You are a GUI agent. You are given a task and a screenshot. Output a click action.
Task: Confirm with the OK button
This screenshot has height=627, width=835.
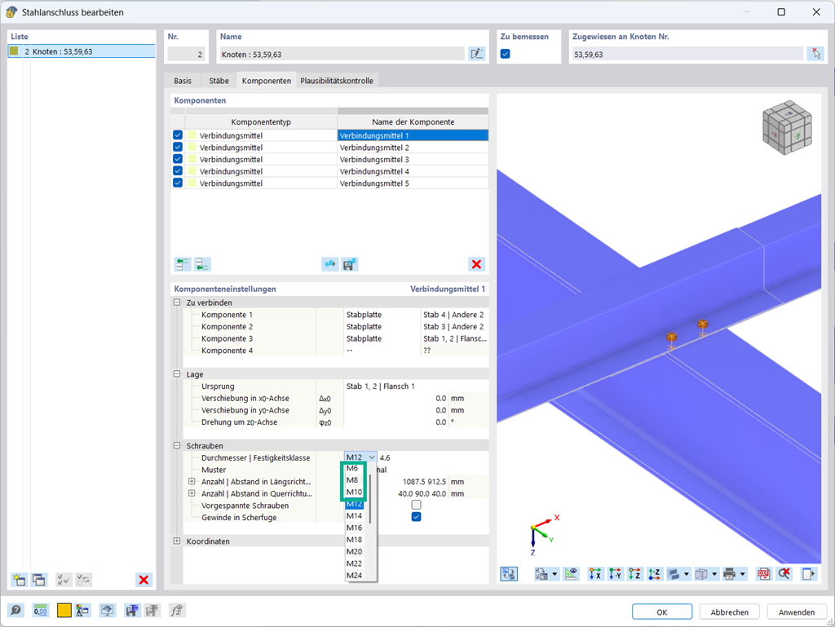click(662, 612)
